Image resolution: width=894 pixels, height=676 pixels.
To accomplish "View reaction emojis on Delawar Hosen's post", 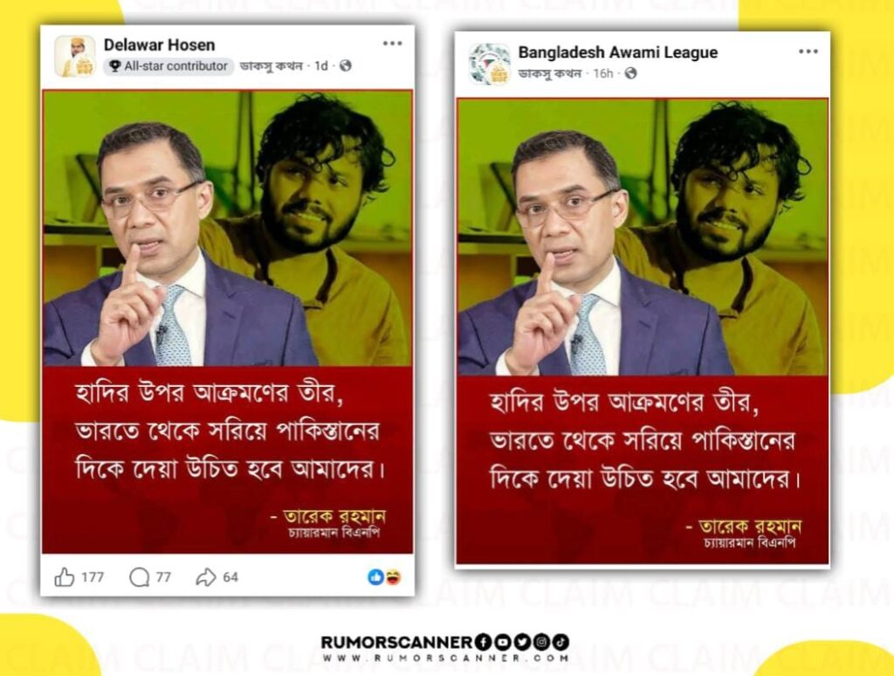I will (384, 577).
